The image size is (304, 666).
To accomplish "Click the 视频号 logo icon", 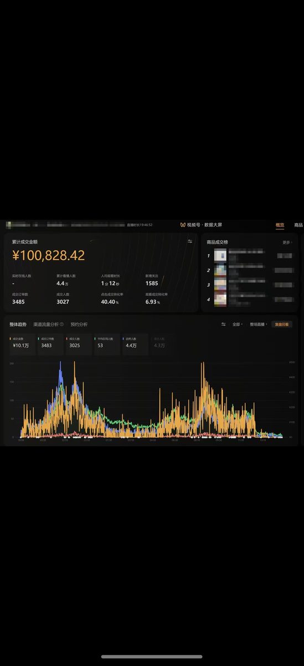I will [183, 225].
